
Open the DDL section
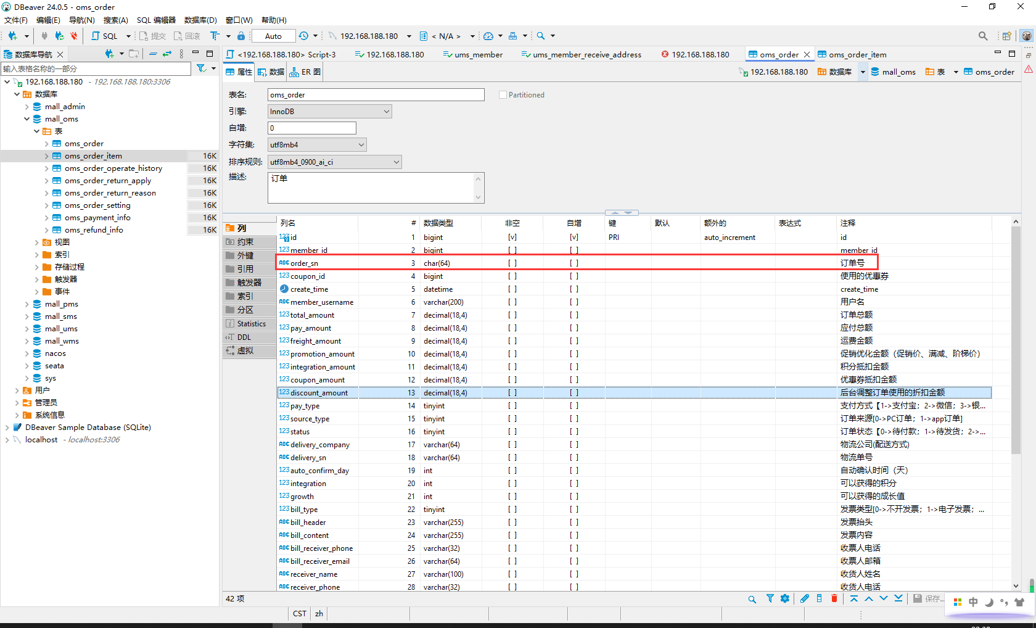[249, 337]
